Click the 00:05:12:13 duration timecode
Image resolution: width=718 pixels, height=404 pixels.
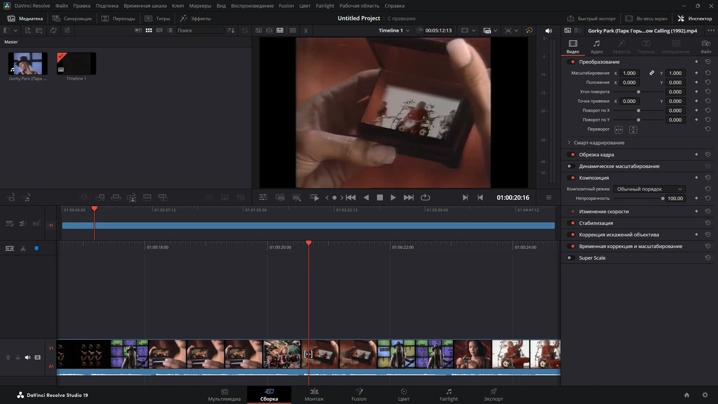pyautogui.click(x=438, y=30)
